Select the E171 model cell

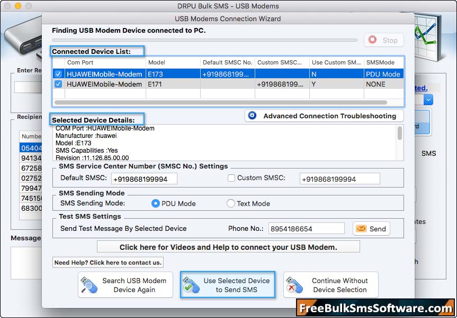tap(173, 85)
